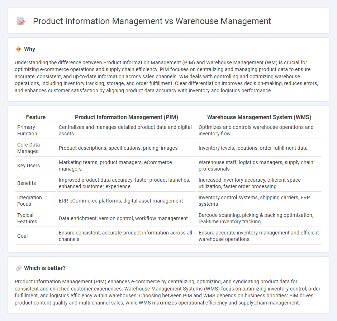
Task: Click the Feature column header
Action: pos(36,117)
